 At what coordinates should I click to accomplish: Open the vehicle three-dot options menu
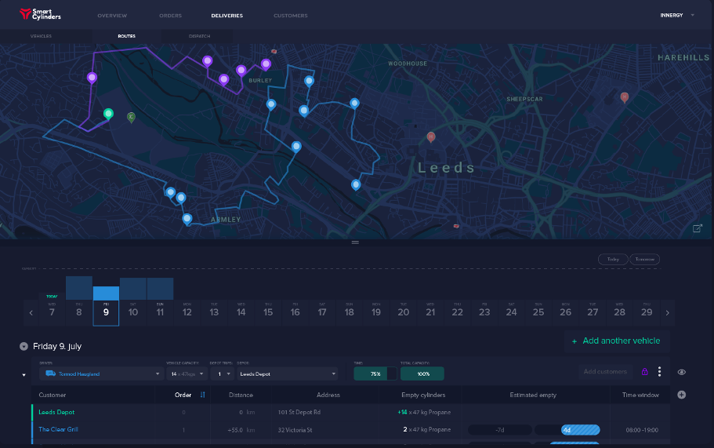tap(660, 372)
